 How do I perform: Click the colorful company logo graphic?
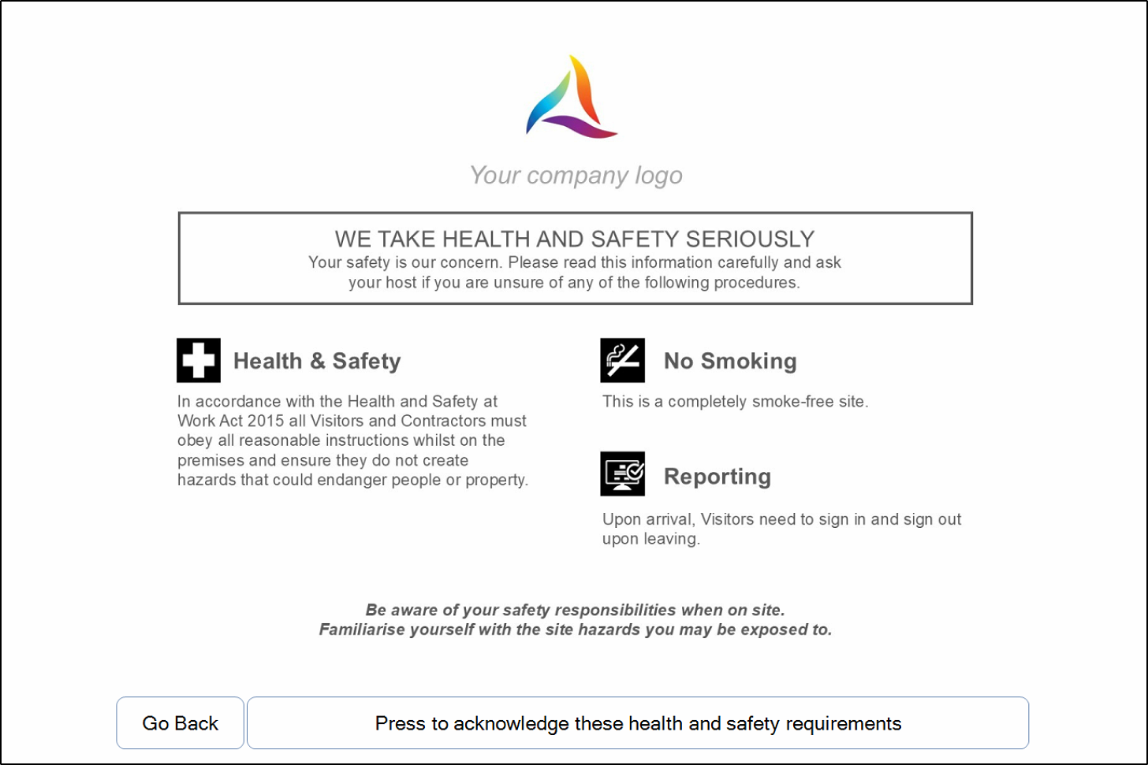coord(572,97)
